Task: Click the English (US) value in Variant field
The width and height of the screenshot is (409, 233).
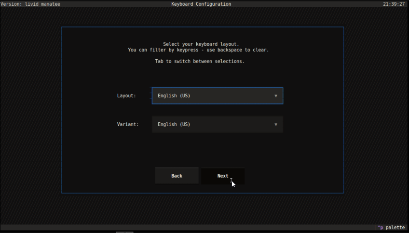Action: click(174, 125)
